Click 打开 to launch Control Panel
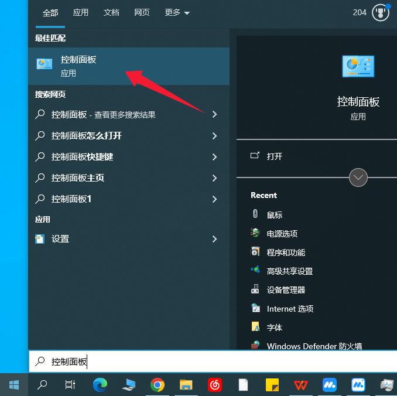 coord(274,156)
